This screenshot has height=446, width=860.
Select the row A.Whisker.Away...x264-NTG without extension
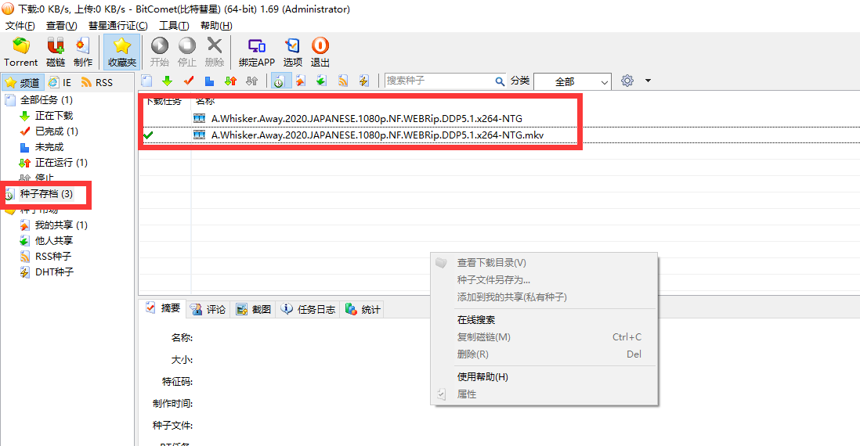coord(367,118)
